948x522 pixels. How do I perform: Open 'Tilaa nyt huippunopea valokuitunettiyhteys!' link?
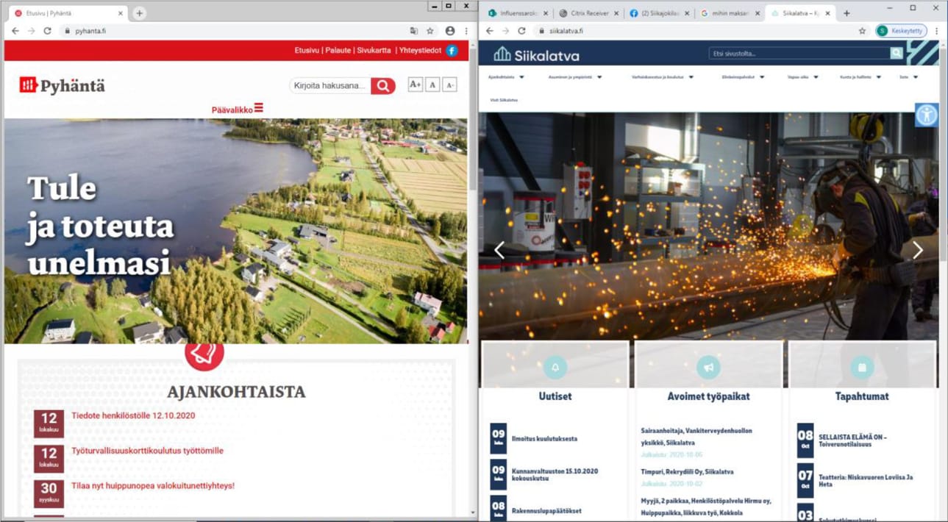(153, 486)
